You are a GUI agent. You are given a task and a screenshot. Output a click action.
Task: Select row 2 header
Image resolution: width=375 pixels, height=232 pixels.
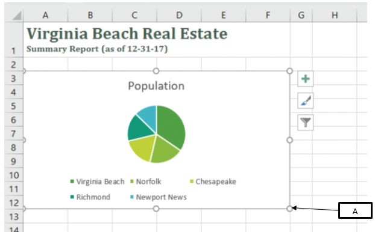[14, 64]
